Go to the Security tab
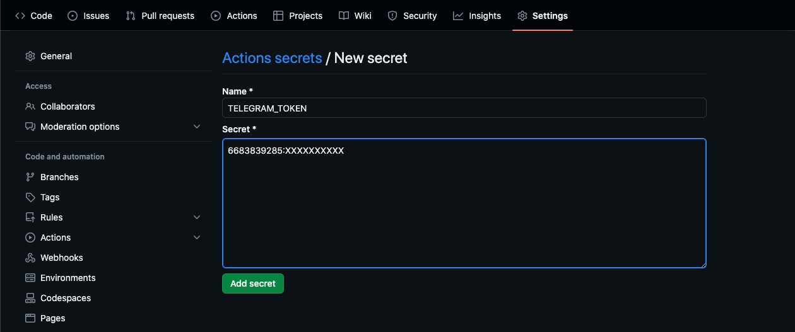The image size is (795, 332). point(412,16)
